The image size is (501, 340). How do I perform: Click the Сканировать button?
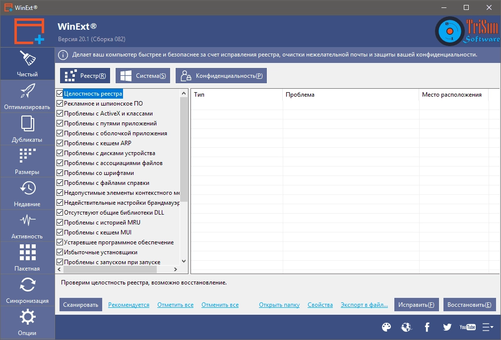click(81, 305)
